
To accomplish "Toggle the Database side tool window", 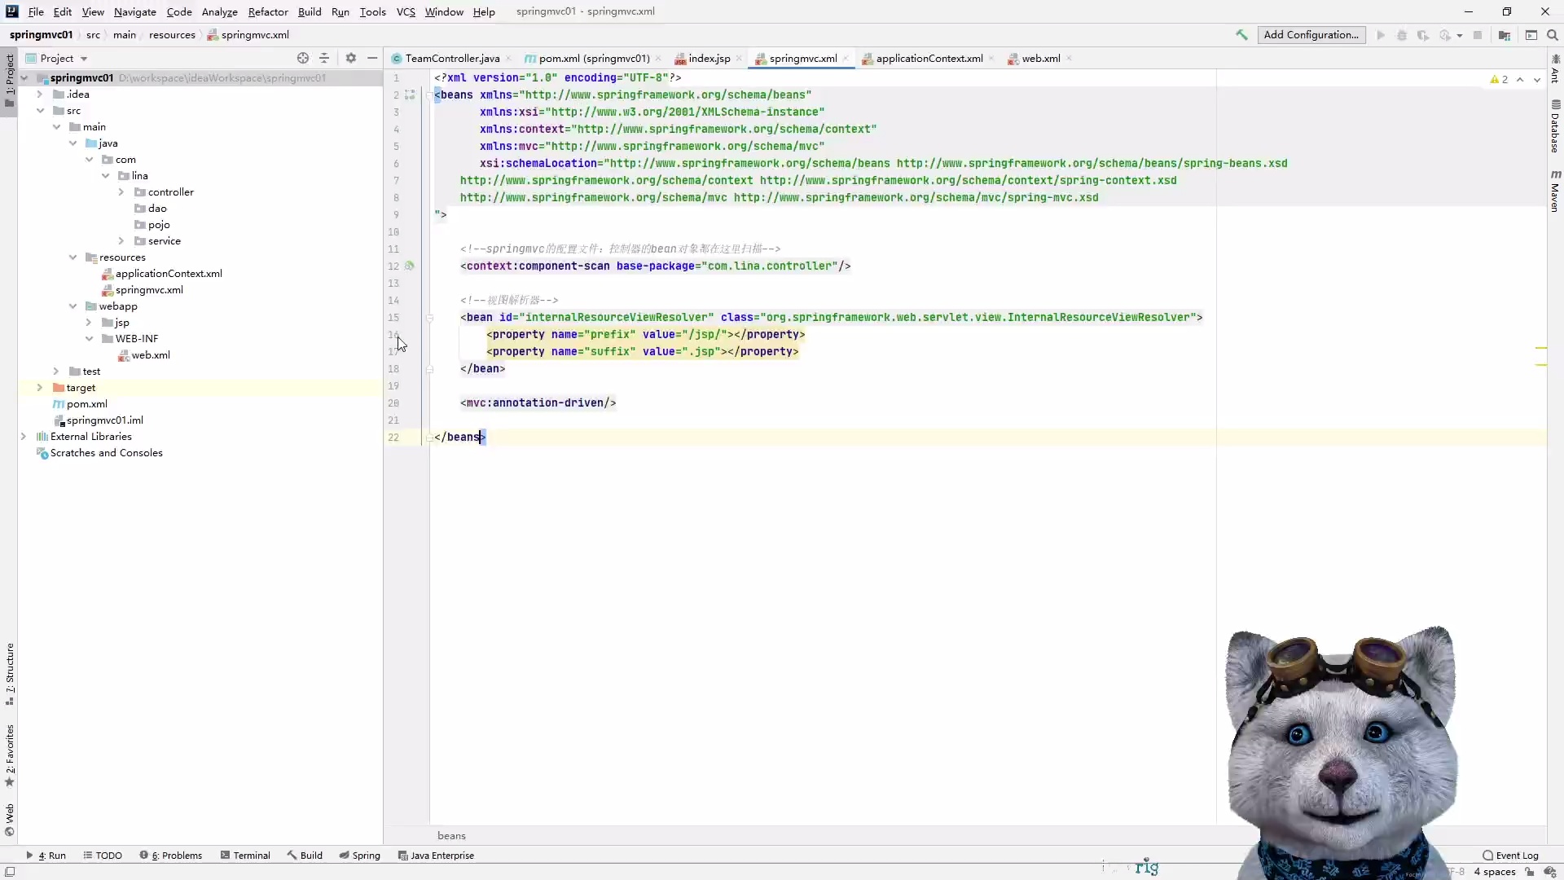I will click(x=1555, y=126).
